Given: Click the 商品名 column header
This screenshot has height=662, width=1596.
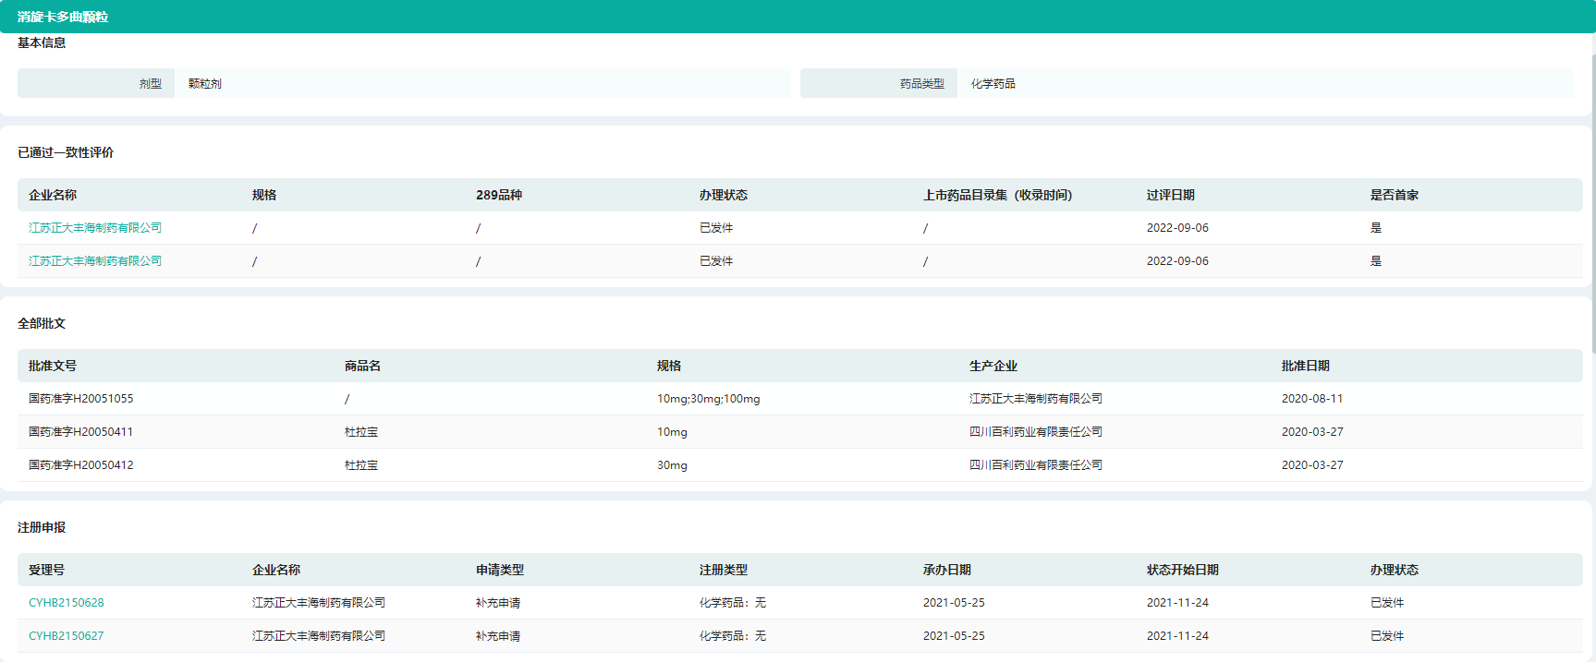Looking at the screenshot, I should (x=362, y=366).
